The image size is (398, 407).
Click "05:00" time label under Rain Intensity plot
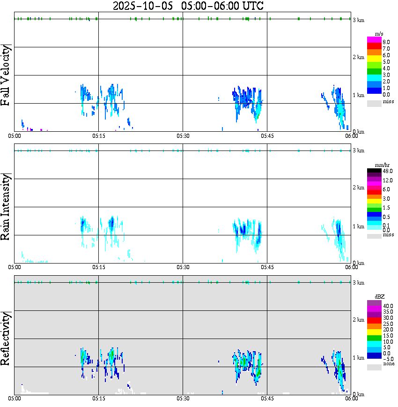14,267
